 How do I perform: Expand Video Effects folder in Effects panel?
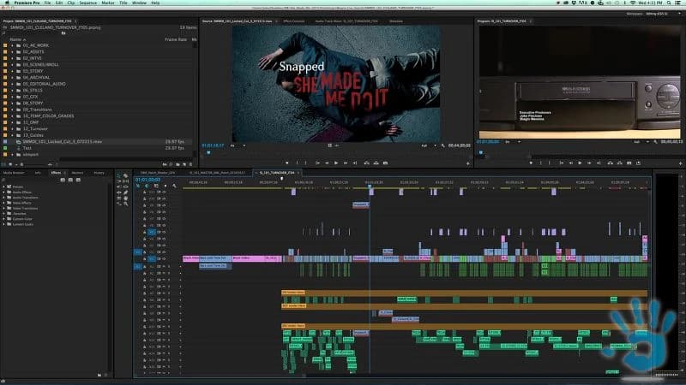(x=4, y=203)
